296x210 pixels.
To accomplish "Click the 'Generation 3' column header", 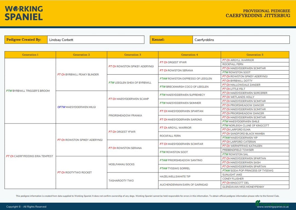I will (x=133, y=55).
